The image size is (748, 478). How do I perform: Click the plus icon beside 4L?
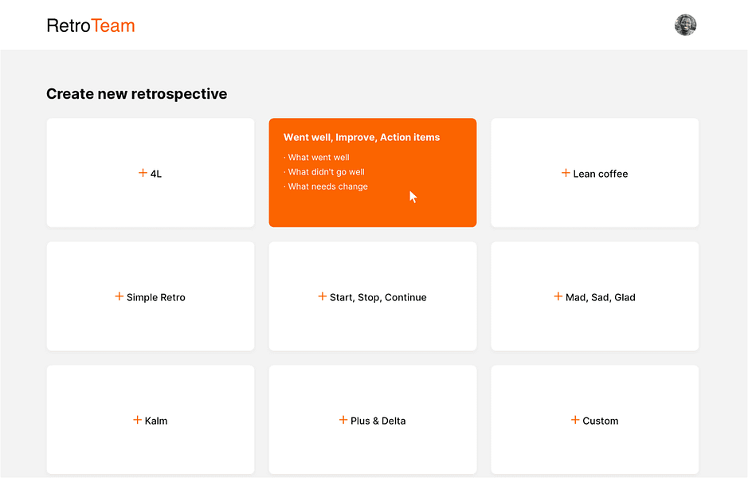(143, 173)
